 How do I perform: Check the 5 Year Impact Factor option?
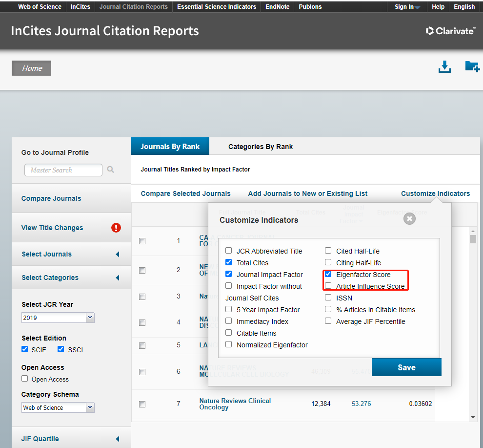point(228,309)
